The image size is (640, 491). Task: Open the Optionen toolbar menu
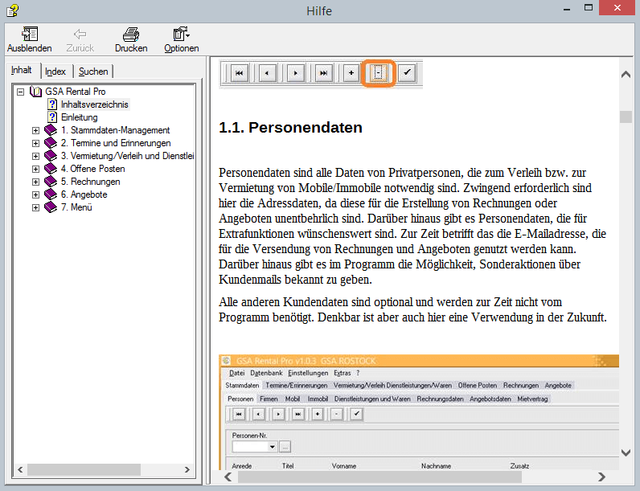tap(181, 39)
